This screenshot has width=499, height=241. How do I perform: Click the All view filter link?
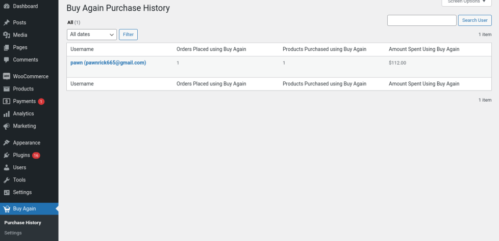pyautogui.click(x=70, y=22)
